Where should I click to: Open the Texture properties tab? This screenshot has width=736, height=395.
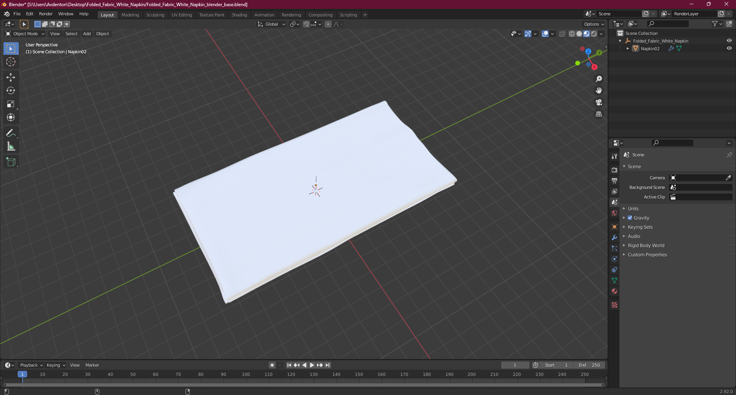pos(614,305)
